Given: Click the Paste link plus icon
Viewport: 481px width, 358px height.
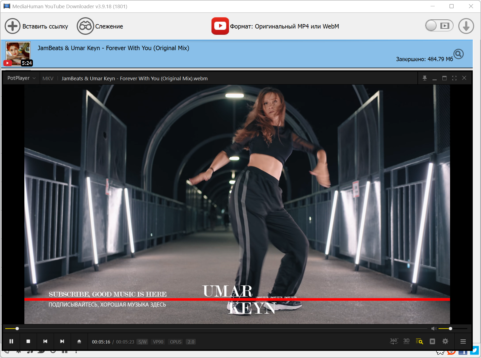Looking at the screenshot, I should click(12, 26).
